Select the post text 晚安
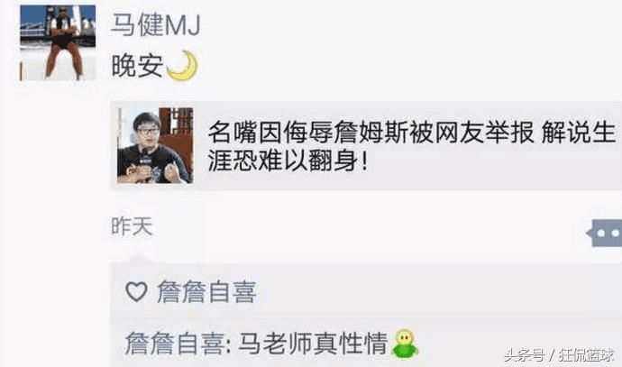This screenshot has width=622, height=367. [x=137, y=66]
